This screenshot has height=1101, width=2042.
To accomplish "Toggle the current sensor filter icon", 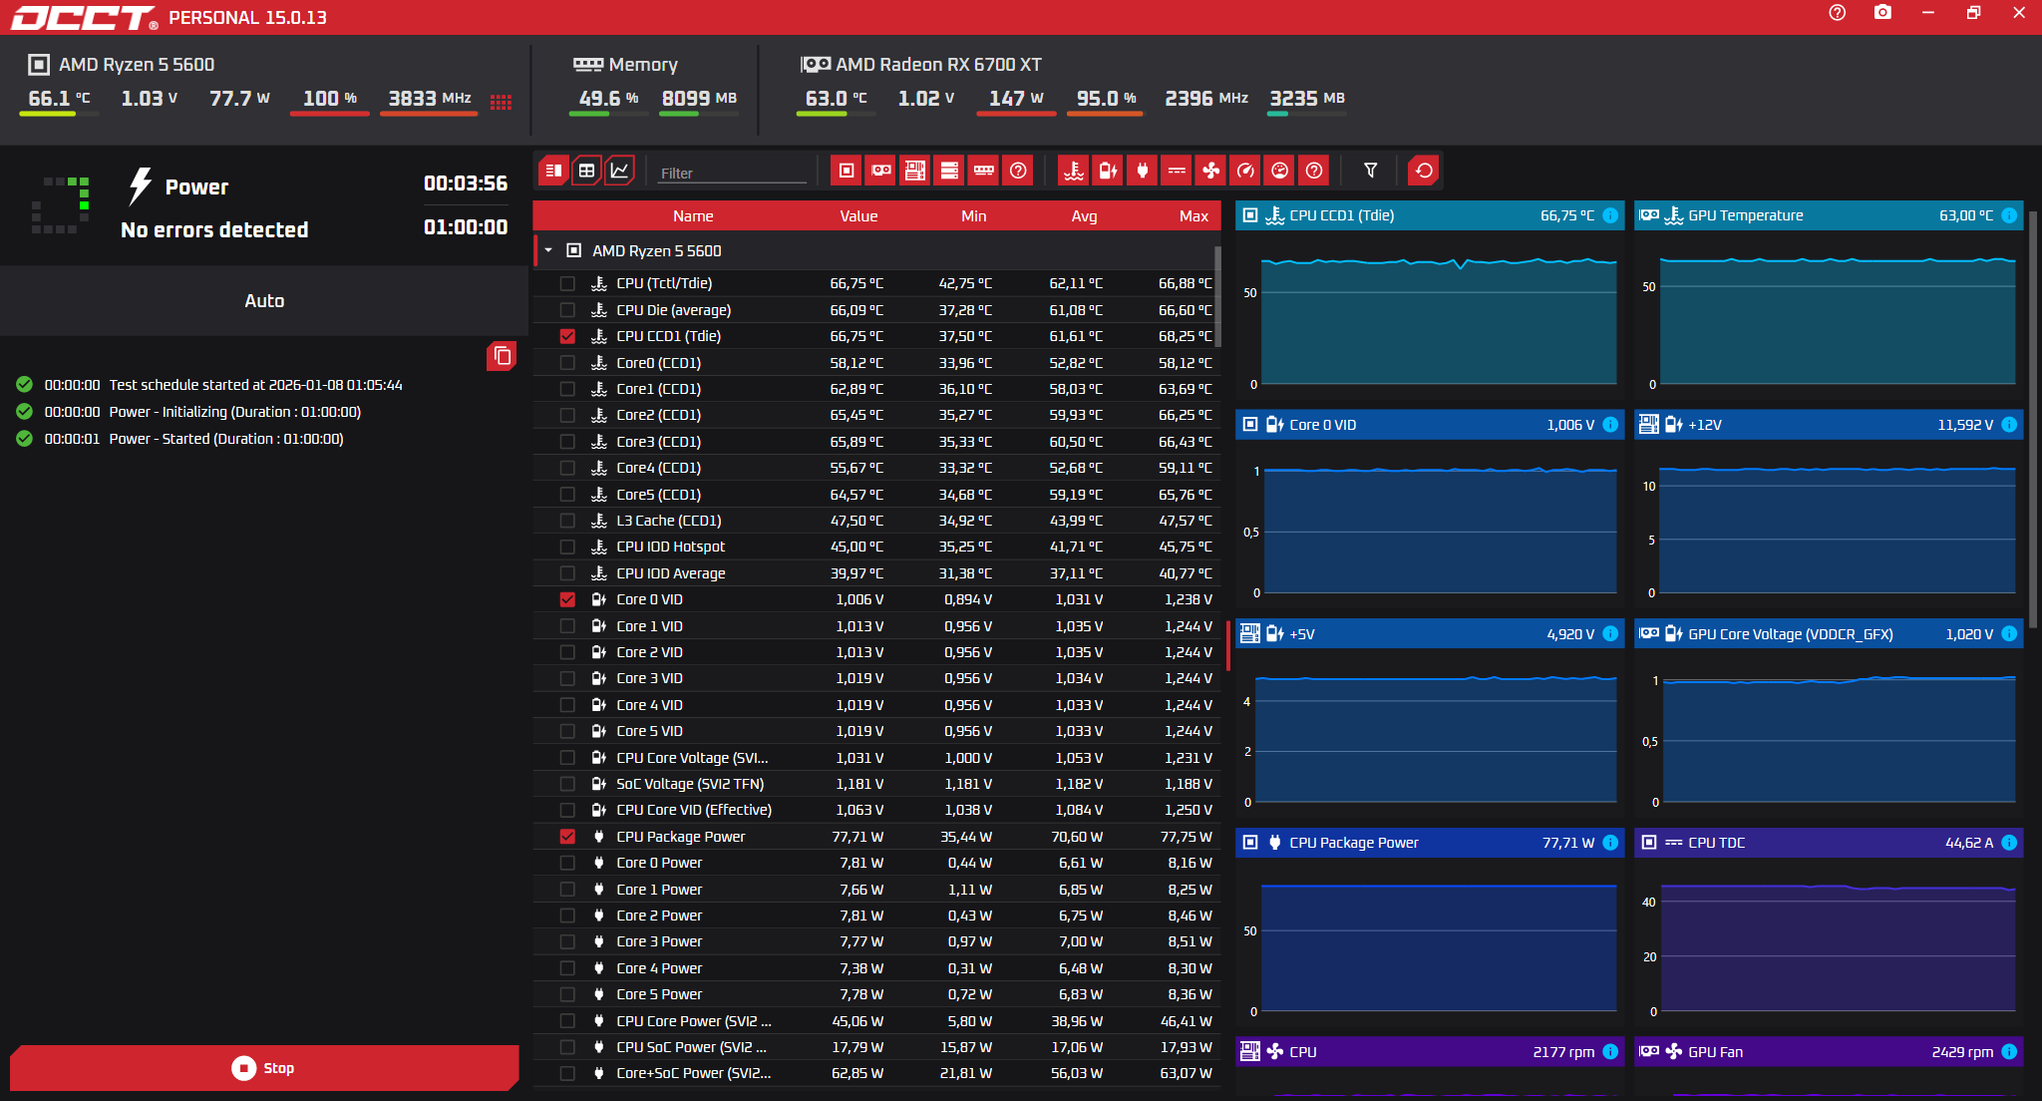I will pyautogui.click(x=1177, y=171).
